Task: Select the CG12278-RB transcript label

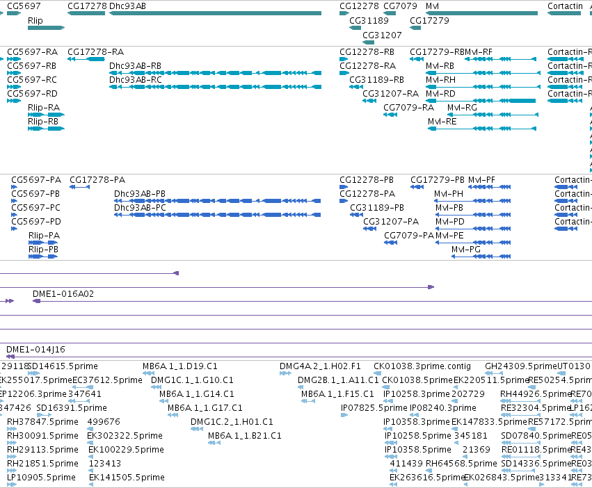Action: click(x=367, y=51)
